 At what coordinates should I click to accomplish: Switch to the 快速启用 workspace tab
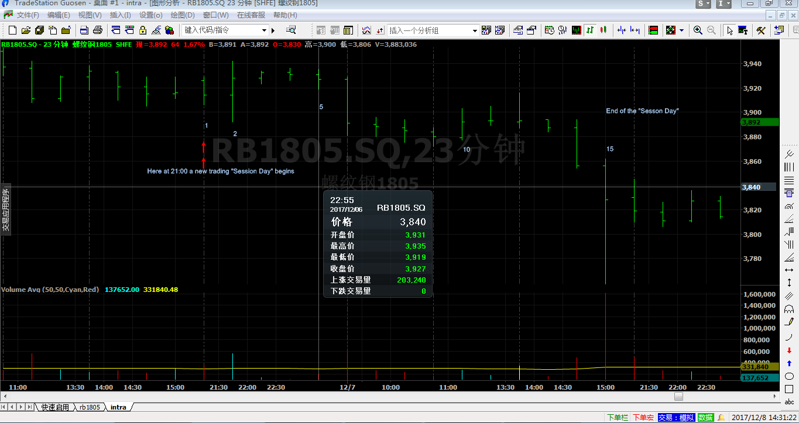coord(55,407)
